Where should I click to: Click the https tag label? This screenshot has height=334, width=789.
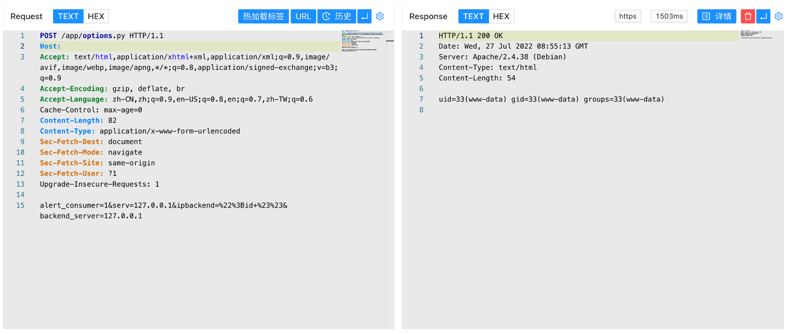pyautogui.click(x=628, y=16)
